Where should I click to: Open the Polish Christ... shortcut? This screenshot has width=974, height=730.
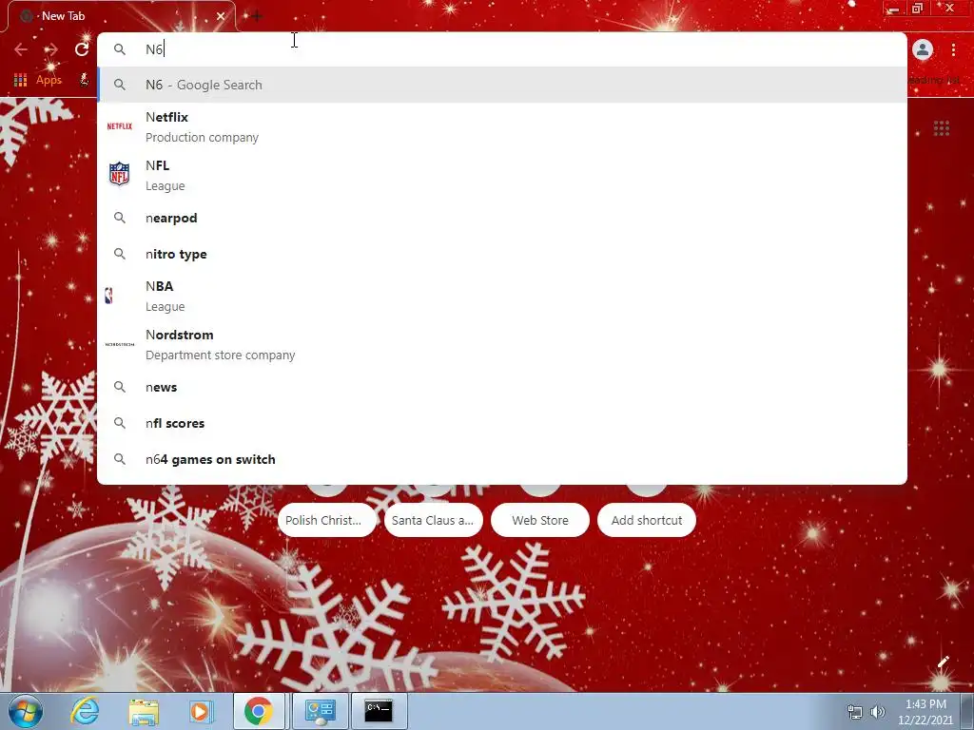[327, 520]
